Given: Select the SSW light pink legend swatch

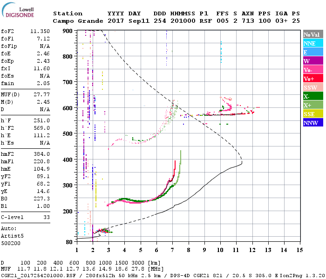Looking at the screenshot, I should (313, 87).
